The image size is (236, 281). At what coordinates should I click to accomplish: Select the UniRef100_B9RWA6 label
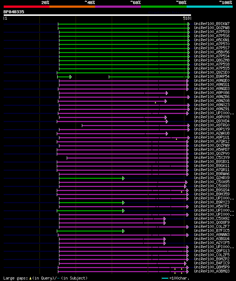coord(212,174)
